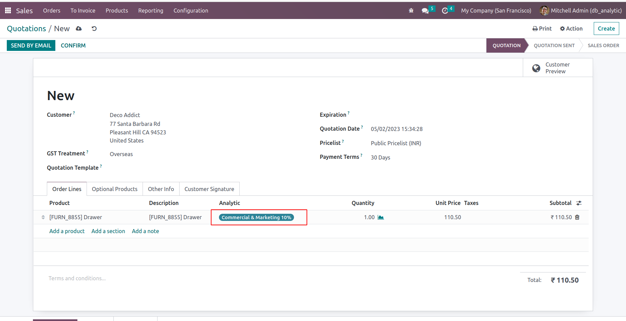This screenshot has height=321, width=626.
Task: Click Add a product link
Action: pyautogui.click(x=67, y=231)
